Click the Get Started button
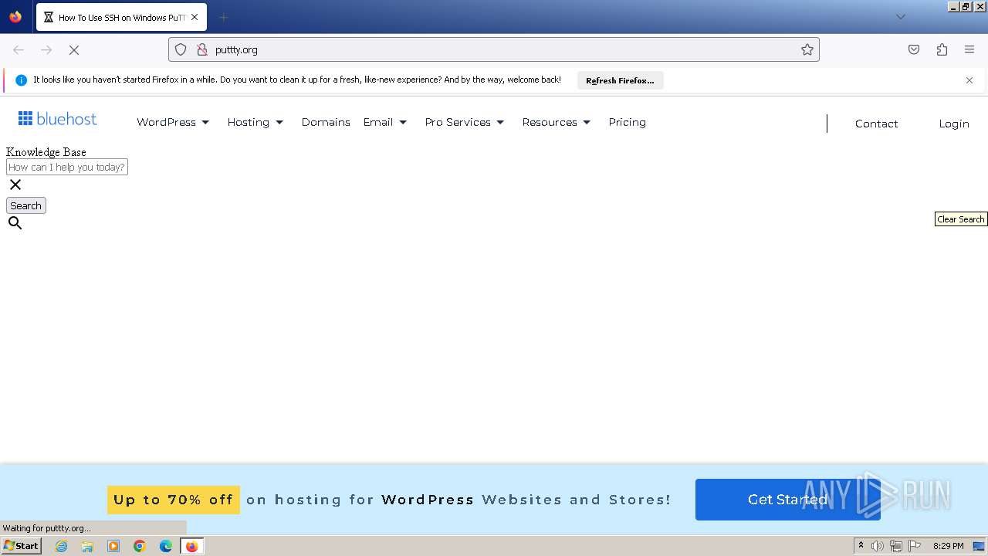This screenshot has height=556, width=988. (x=787, y=500)
